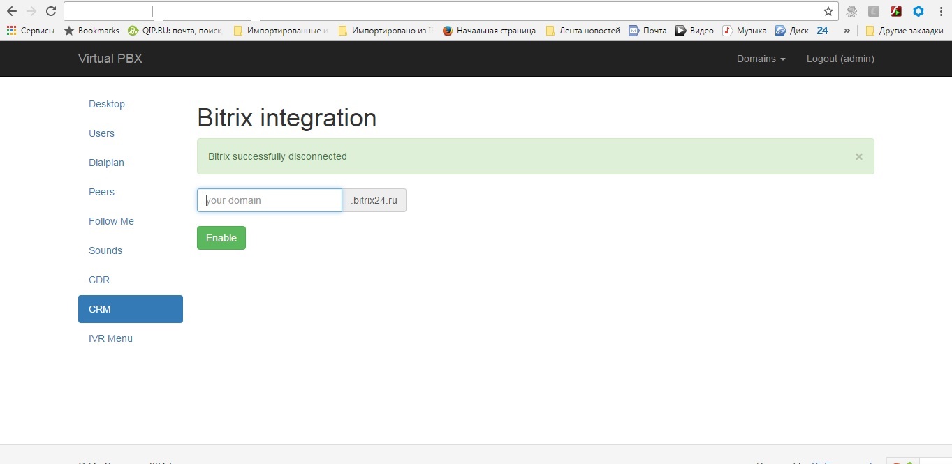Image resolution: width=952 pixels, height=464 pixels.
Task: Open the gray square extension icon
Action: [874, 11]
